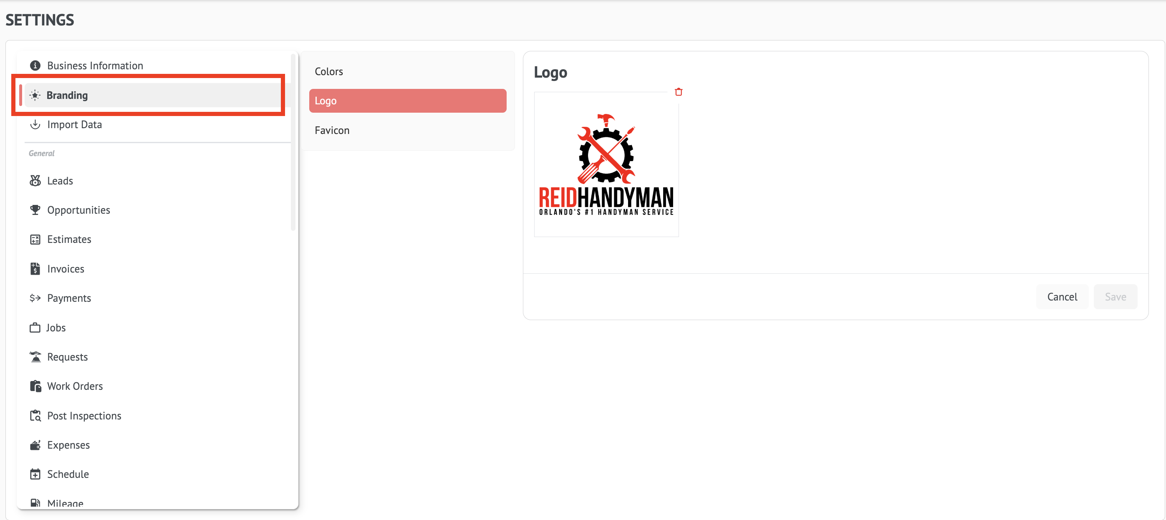The width and height of the screenshot is (1166, 520).
Task: Click the Opportunities trophy icon
Action: pyautogui.click(x=35, y=210)
